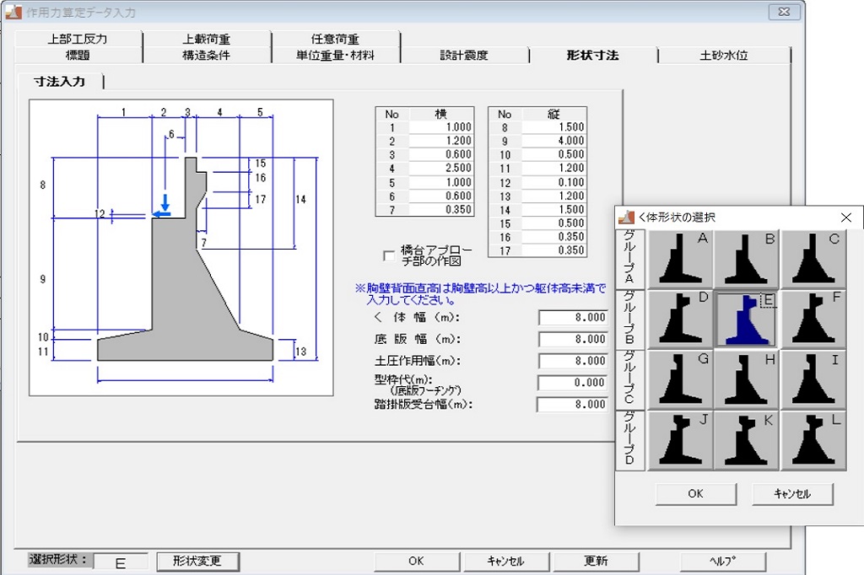Select abutment shape B thumbnail
The width and height of the screenshot is (864, 575).
point(746,259)
